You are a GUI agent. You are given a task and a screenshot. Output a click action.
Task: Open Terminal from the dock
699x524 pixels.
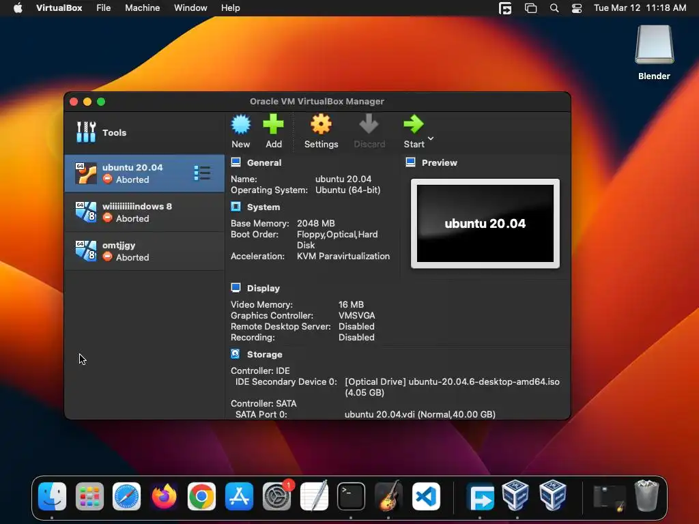pyautogui.click(x=352, y=497)
